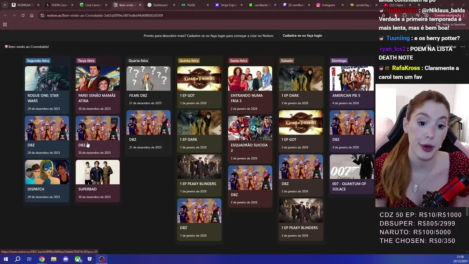Image resolution: width=469 pixels, height=264 pixels.
Task: Open Windows taskbar search
Action: pyautogui.click(x=18, y=259)
